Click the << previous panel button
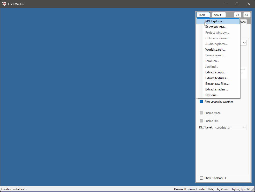This screenshot has height=192, width=255. click(x=237, y=15)
